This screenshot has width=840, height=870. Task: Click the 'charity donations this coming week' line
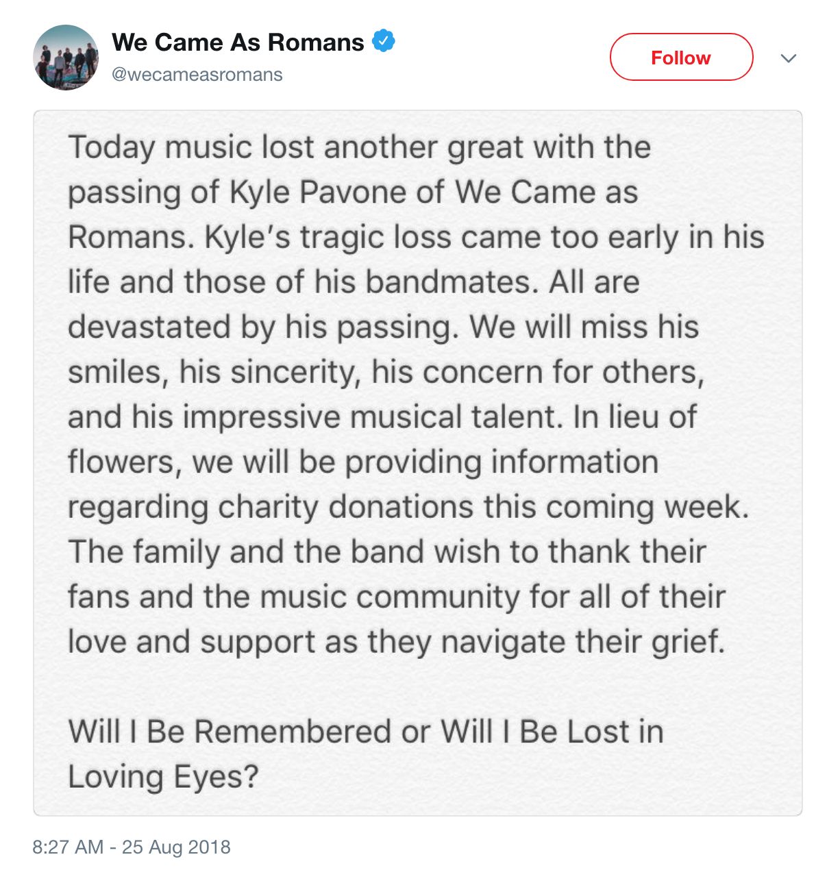(x=408, y=507)
